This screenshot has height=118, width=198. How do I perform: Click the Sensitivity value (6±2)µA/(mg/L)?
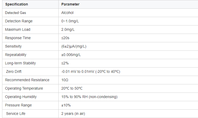(x=74, y=46)
